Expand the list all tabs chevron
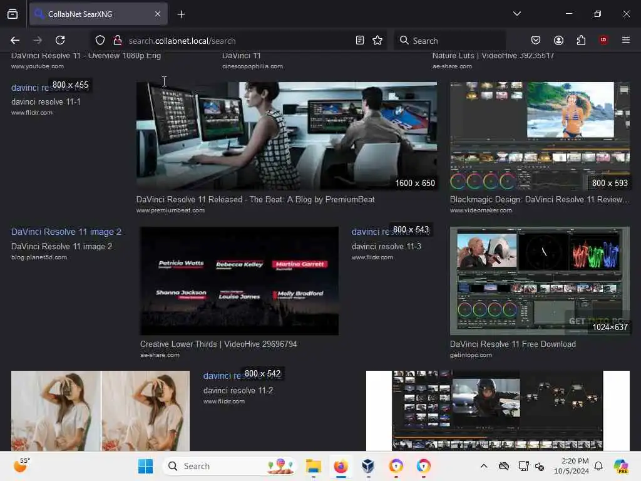The image size is (641, 481). pos(516,14)
